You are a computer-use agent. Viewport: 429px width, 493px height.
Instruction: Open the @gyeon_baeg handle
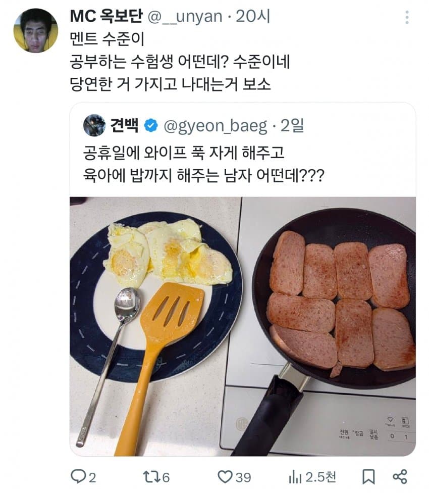[x=216, y=126]
